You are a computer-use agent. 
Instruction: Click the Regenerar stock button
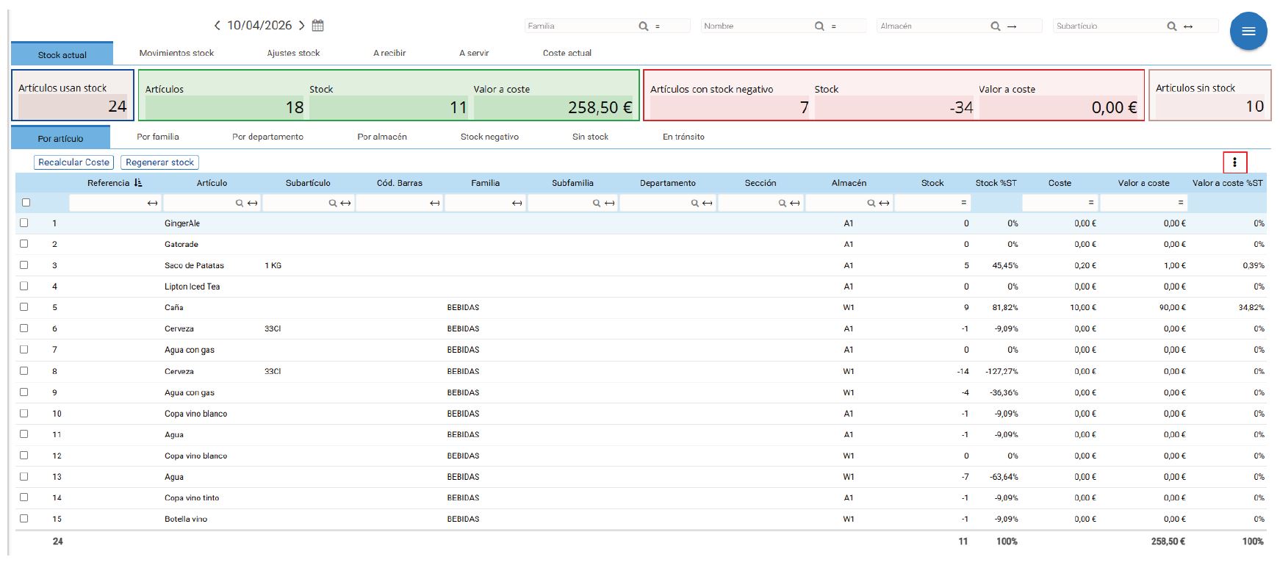pyautogui.click(x=159, y=162)
